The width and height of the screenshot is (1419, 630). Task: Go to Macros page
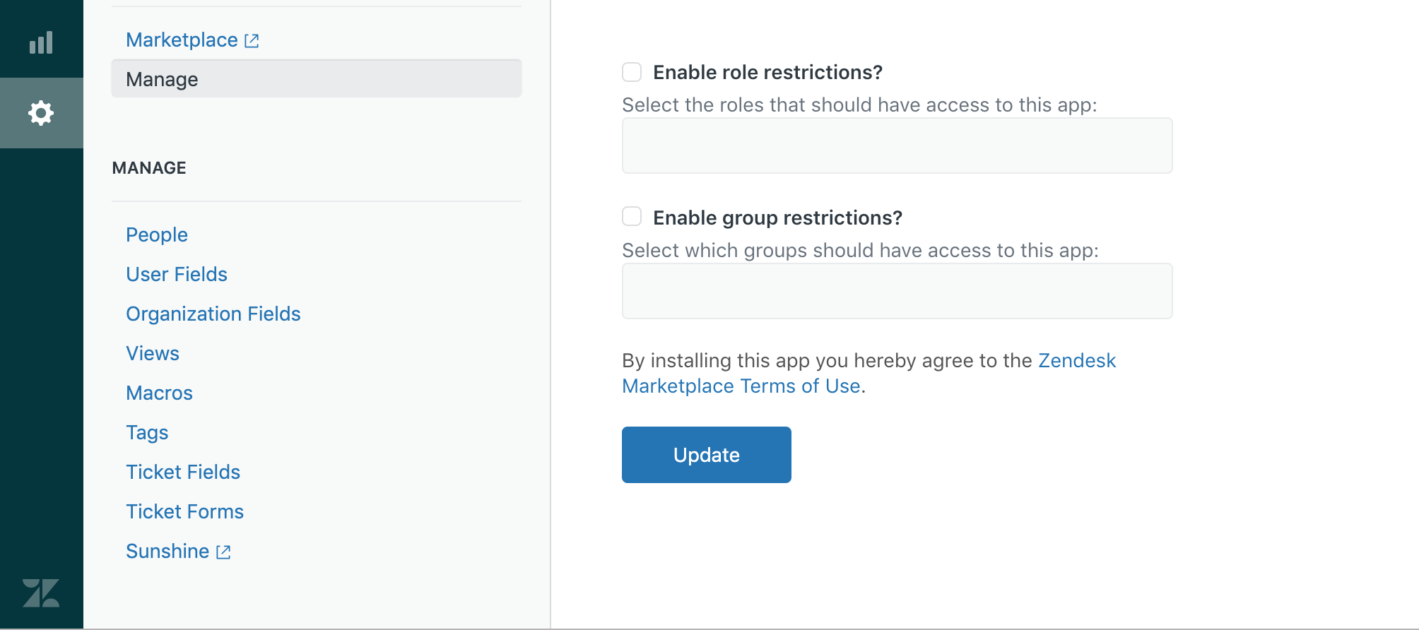(x=159, y=393)
